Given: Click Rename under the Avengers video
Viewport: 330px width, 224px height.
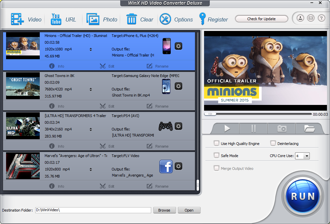Looking at the screenshot, I should coord(158,186).
